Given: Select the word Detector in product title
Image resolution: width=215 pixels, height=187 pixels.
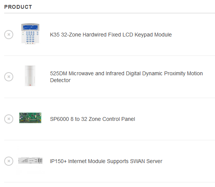Looking at the screenshot, I should [x=60, y=80].
